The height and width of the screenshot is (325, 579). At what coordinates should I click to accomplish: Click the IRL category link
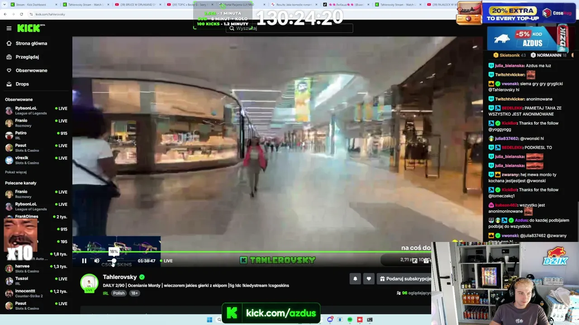pyautogui.click(x=105, y=293)
